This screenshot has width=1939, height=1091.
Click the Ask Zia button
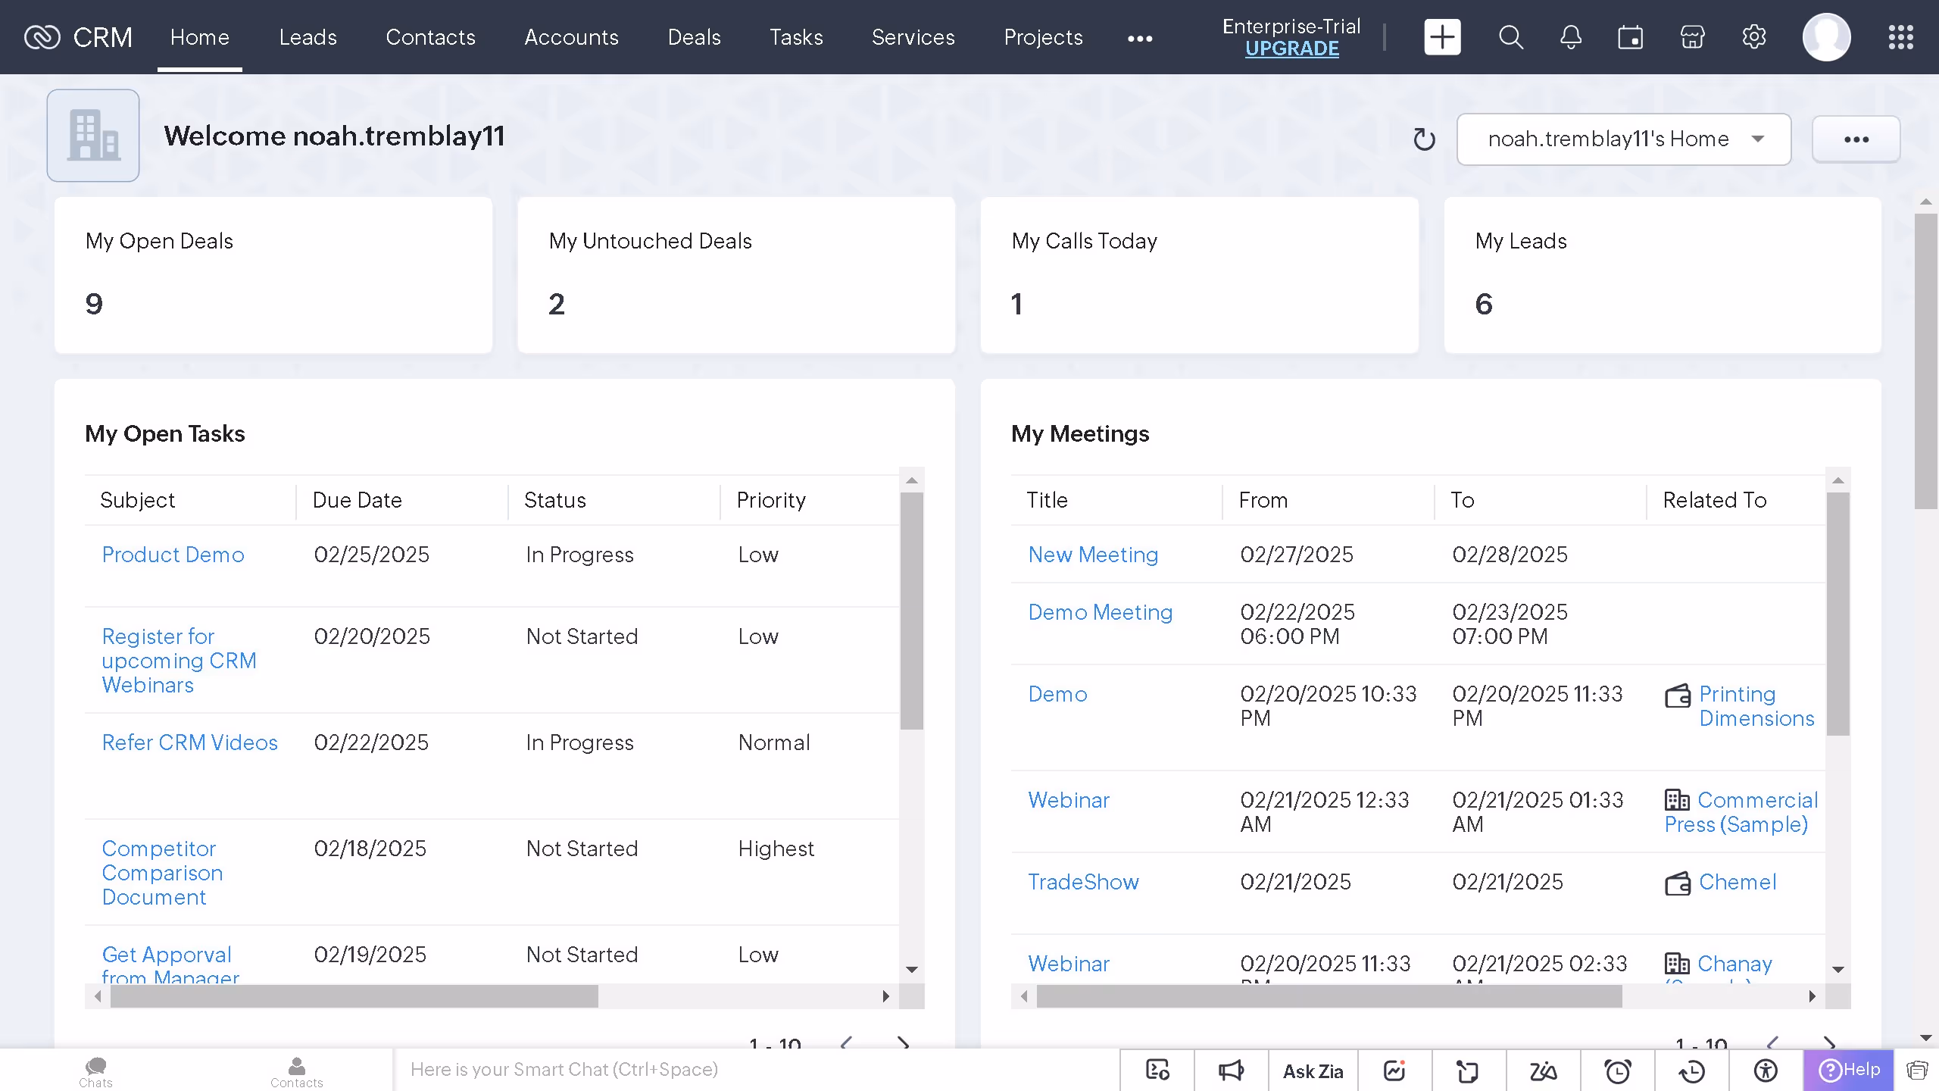click(1313, 1070)
